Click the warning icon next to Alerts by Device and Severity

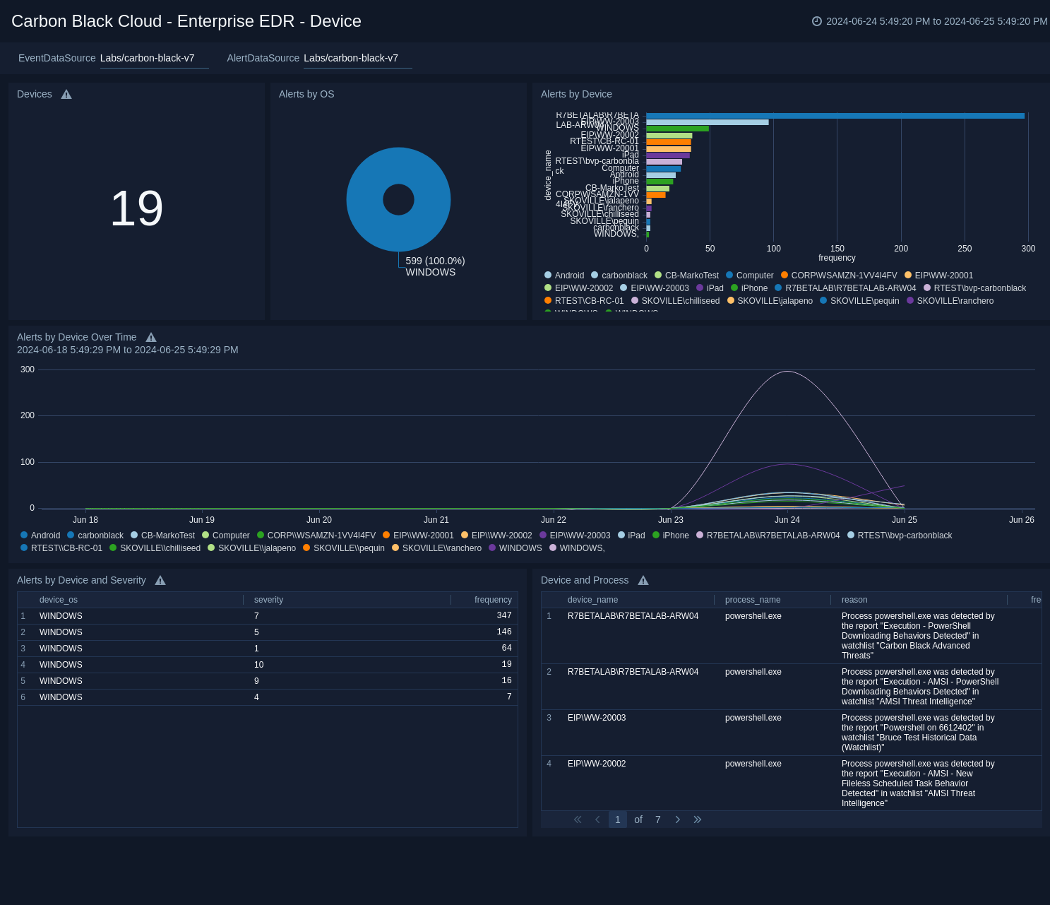tap(160, 580)
